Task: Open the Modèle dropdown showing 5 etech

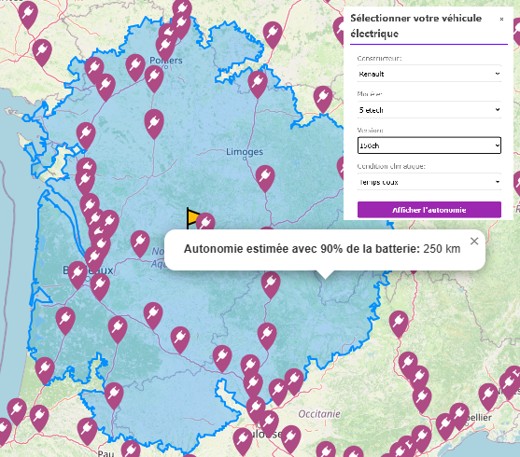Action: (429, 110)
